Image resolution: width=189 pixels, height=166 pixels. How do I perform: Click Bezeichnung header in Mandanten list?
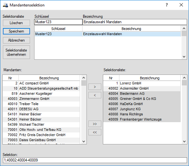tap(49, 78)
